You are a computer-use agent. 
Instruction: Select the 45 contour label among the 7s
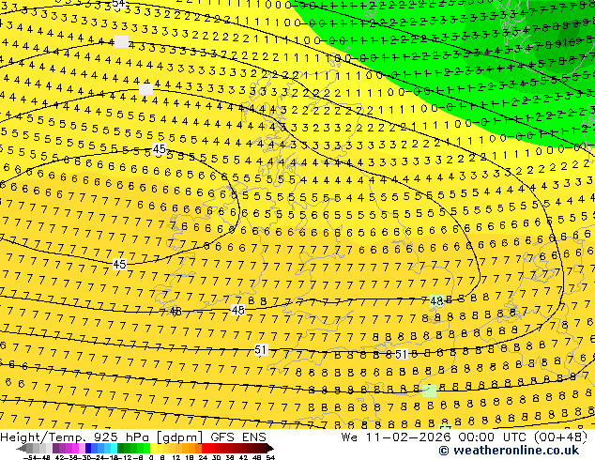click(x=119, y=264)
